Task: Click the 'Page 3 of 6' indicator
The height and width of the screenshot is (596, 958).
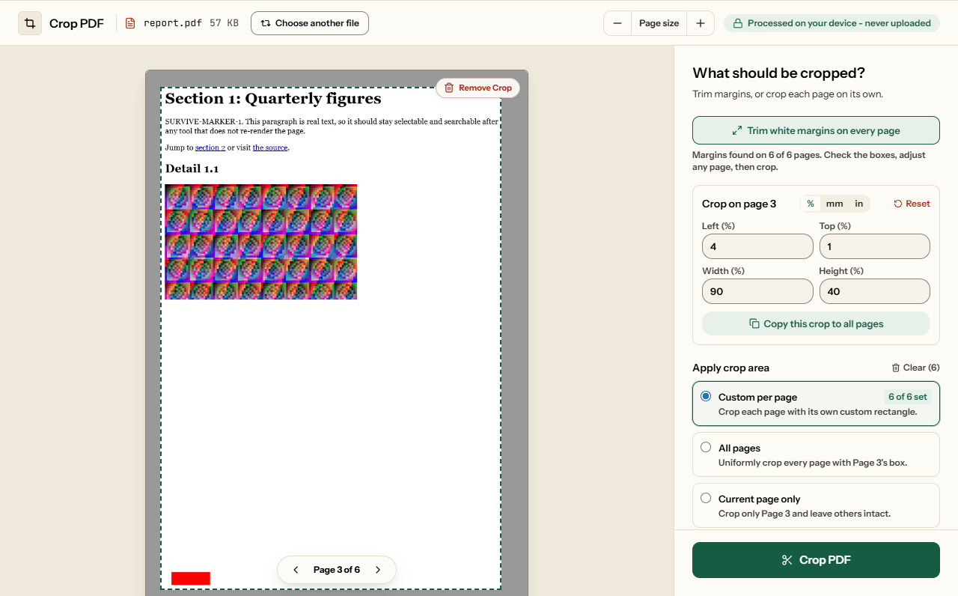Action: 337,570
